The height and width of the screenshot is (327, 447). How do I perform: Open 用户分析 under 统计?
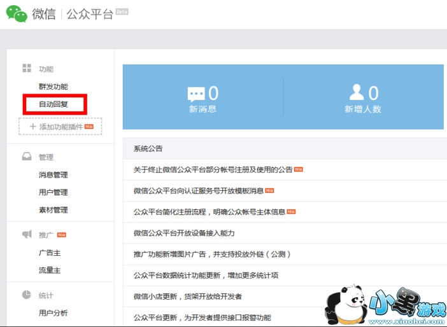53,313
